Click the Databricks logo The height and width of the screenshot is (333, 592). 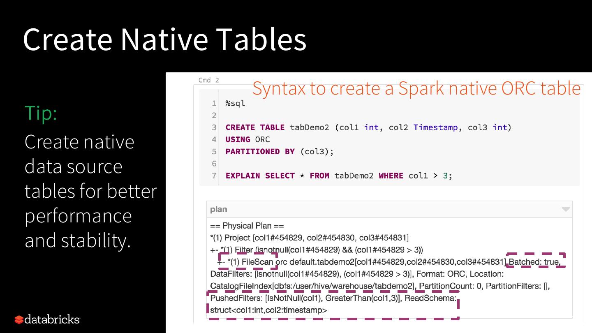coord(47,319)
